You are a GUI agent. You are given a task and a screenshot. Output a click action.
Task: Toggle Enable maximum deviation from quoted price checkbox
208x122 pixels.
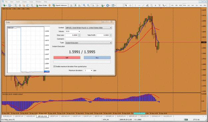(54, 66)
